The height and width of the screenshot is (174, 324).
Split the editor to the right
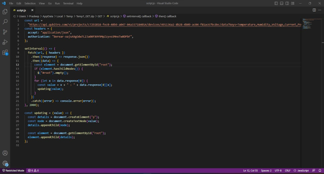pyautogui.click(x=314, y=10)
